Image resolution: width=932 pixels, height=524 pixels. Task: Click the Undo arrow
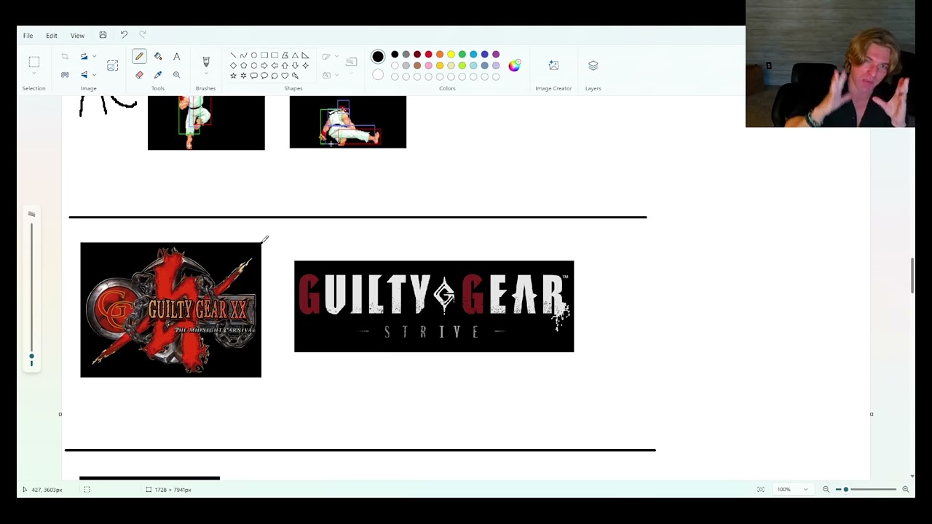click(x=124, y=35)
